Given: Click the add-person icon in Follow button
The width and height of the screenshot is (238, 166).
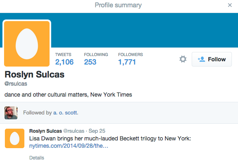Looking at the screenshot, I should [x=201, y=59].
